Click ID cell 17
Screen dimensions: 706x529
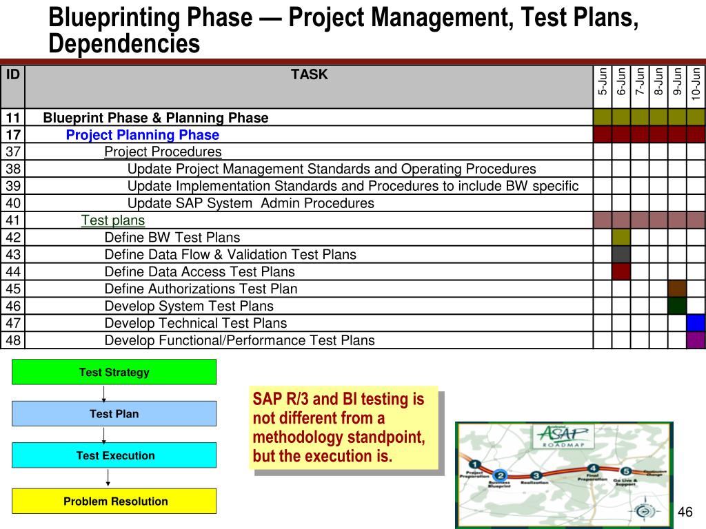point(12,135)
